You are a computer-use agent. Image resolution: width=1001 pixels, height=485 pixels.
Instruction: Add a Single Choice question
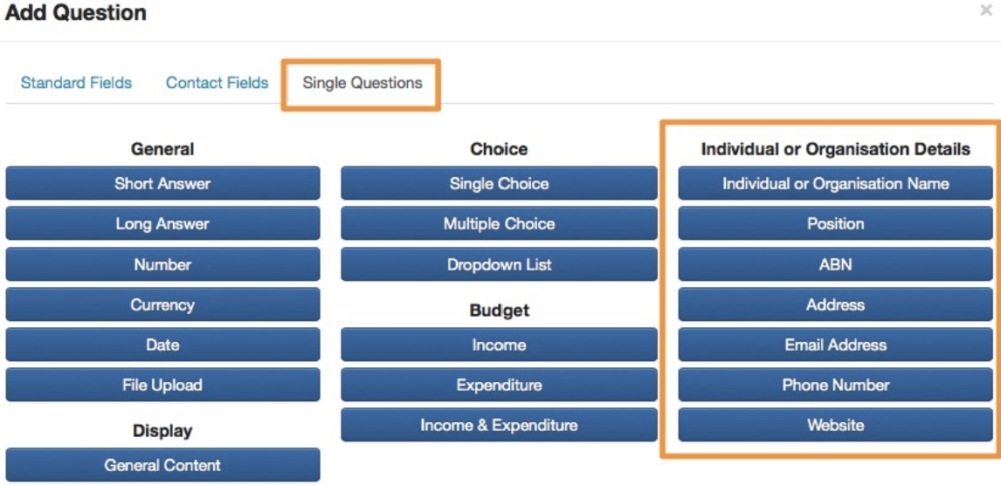point(499,184)
